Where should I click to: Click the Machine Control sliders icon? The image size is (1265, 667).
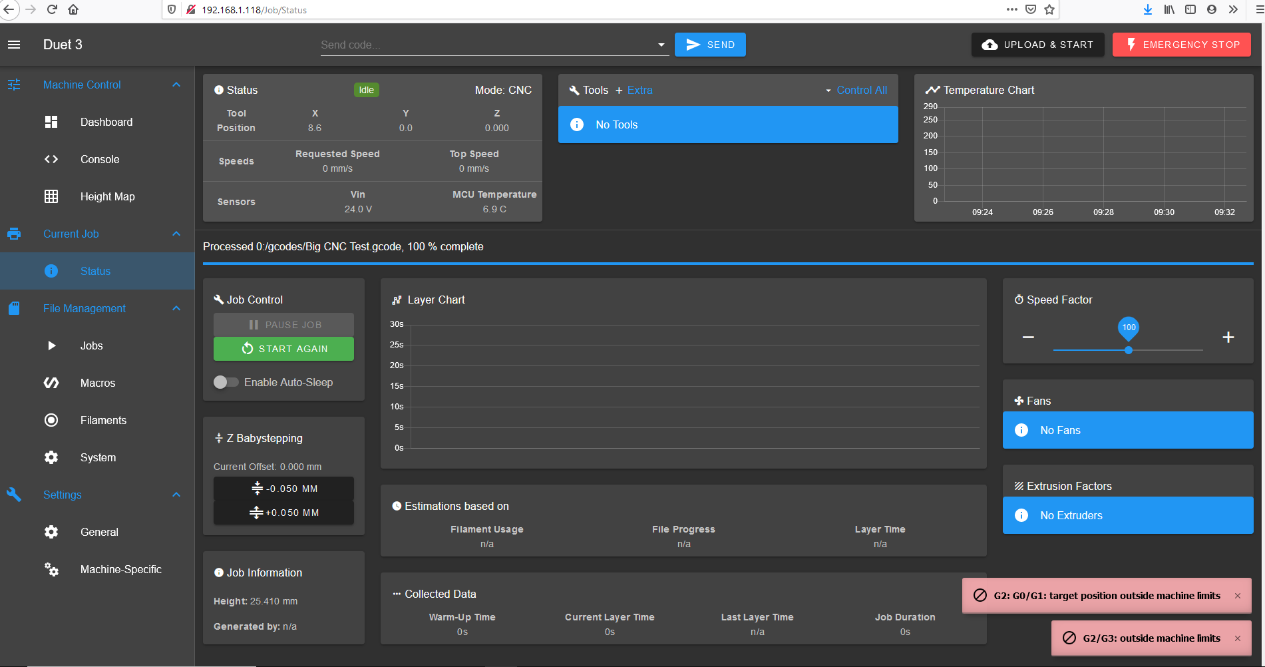click(14, 85)
